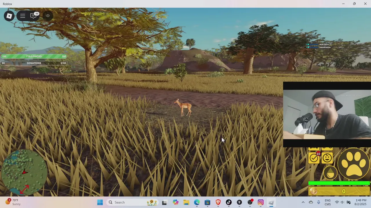Viewport: 371px width, 208px height.
Task: Select the Roblox taskbar icon
Action: (x=271, y=202)
